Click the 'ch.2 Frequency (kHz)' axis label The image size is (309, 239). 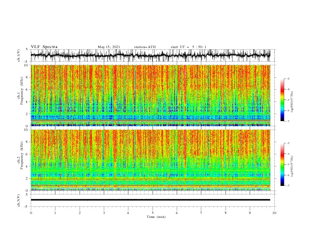(x=20, y=155)
